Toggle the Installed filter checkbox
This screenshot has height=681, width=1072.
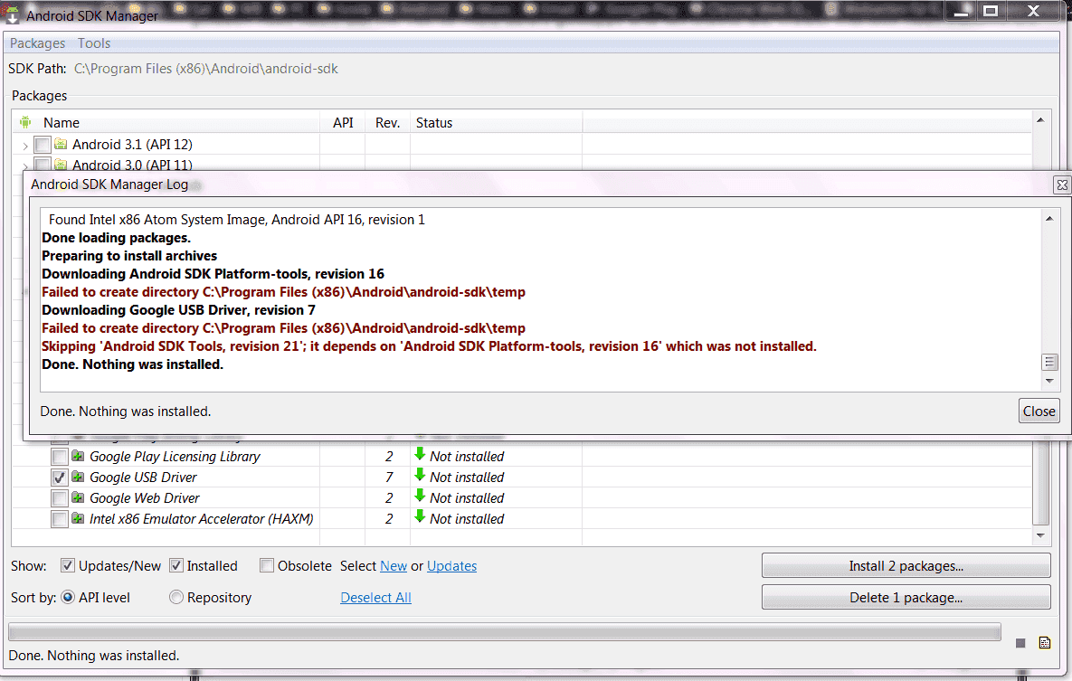176,565
